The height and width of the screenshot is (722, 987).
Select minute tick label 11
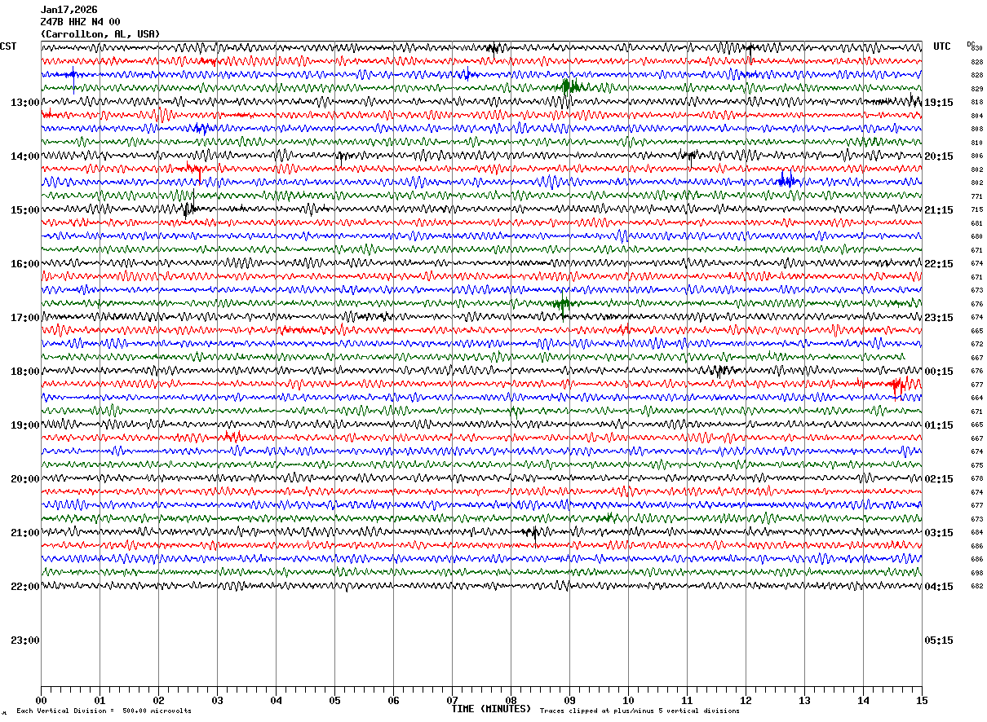coord(687,700)
